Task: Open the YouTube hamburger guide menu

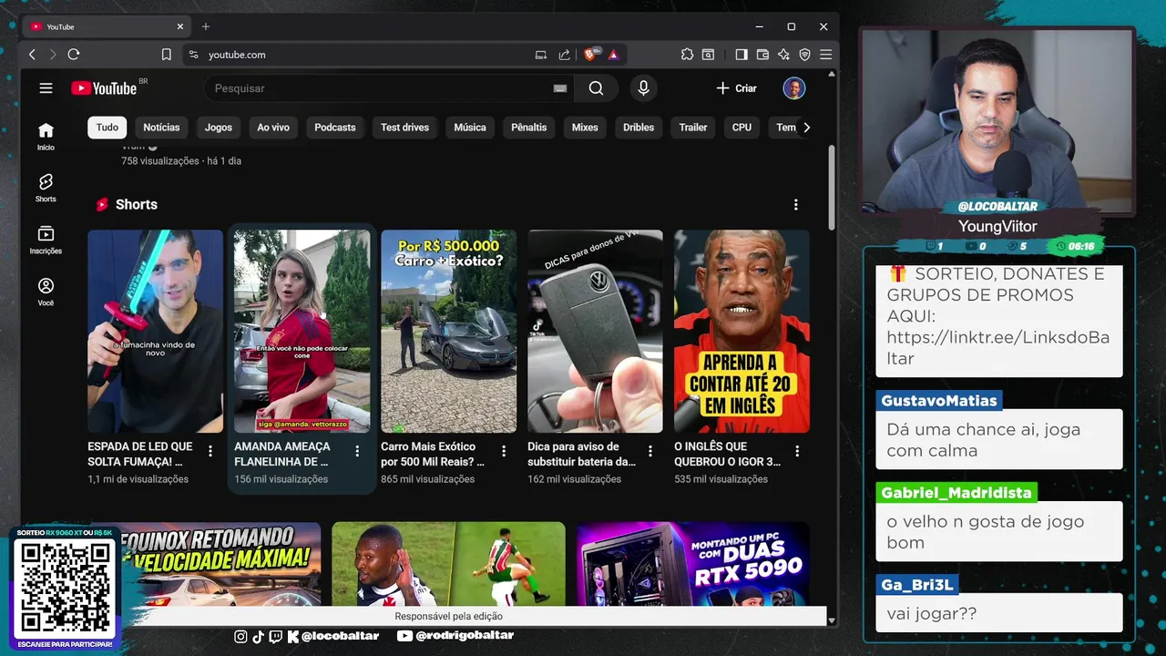Action: point(46,88)
